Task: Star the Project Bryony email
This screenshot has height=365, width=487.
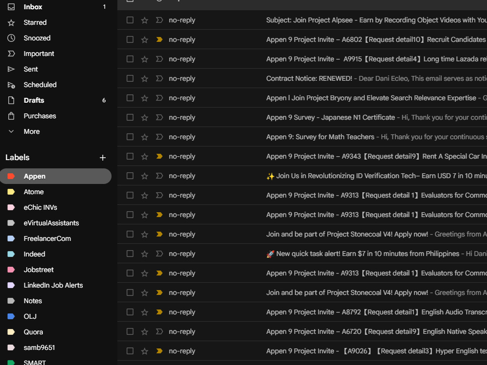Action: tap(145, 98)
